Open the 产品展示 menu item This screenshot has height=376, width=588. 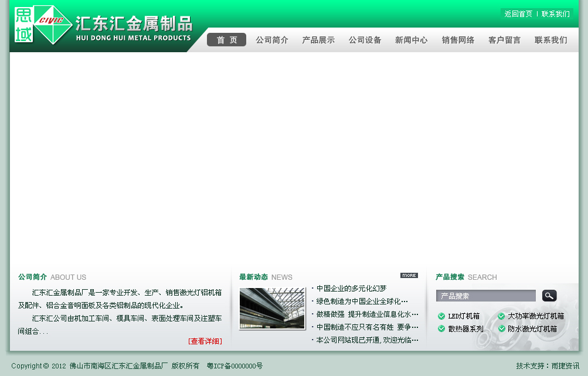318,40
